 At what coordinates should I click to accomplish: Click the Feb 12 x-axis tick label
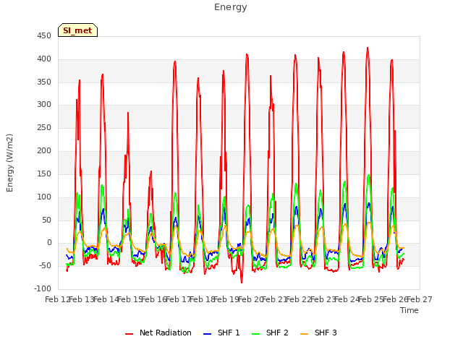[x=58, y=299]
